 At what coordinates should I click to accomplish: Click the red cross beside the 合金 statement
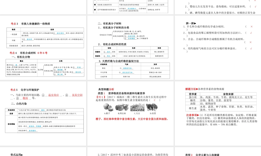[250, 42]
